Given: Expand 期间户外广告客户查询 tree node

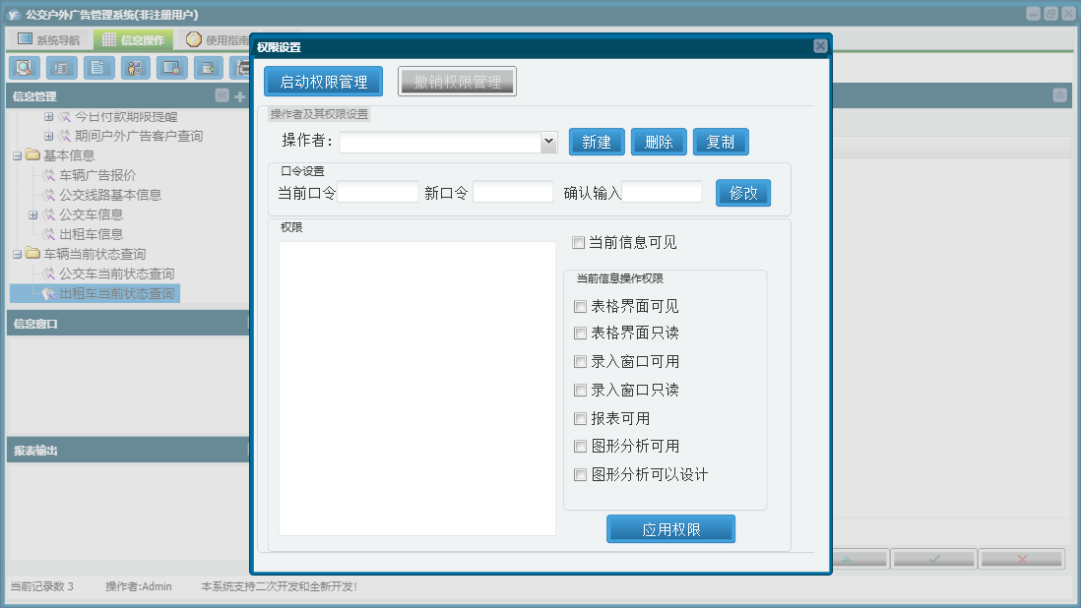Looking at the screenshot, I should [48, 137].
